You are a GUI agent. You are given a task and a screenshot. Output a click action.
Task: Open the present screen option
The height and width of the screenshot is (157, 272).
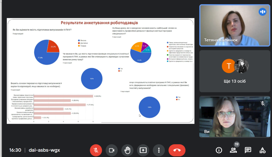click(x=143, y=150)
